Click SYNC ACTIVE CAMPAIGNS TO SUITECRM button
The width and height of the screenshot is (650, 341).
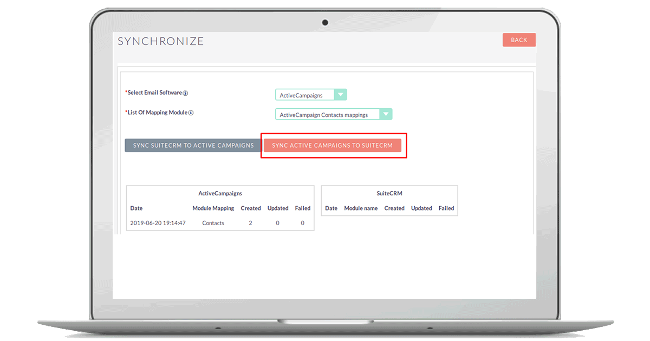[333, 146]
